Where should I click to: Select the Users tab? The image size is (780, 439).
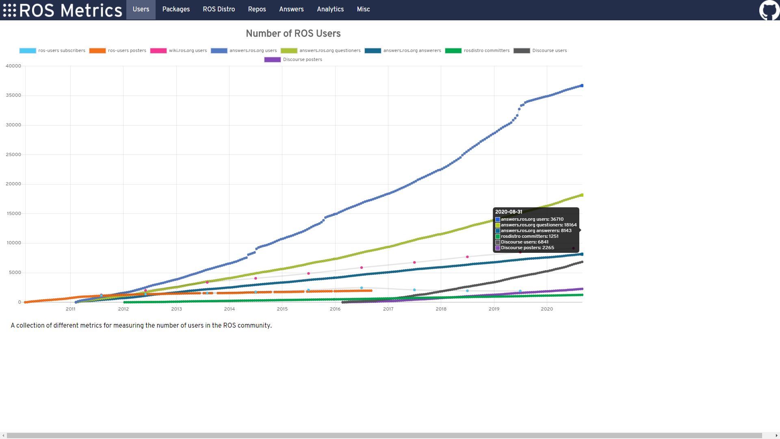point(141,9)
